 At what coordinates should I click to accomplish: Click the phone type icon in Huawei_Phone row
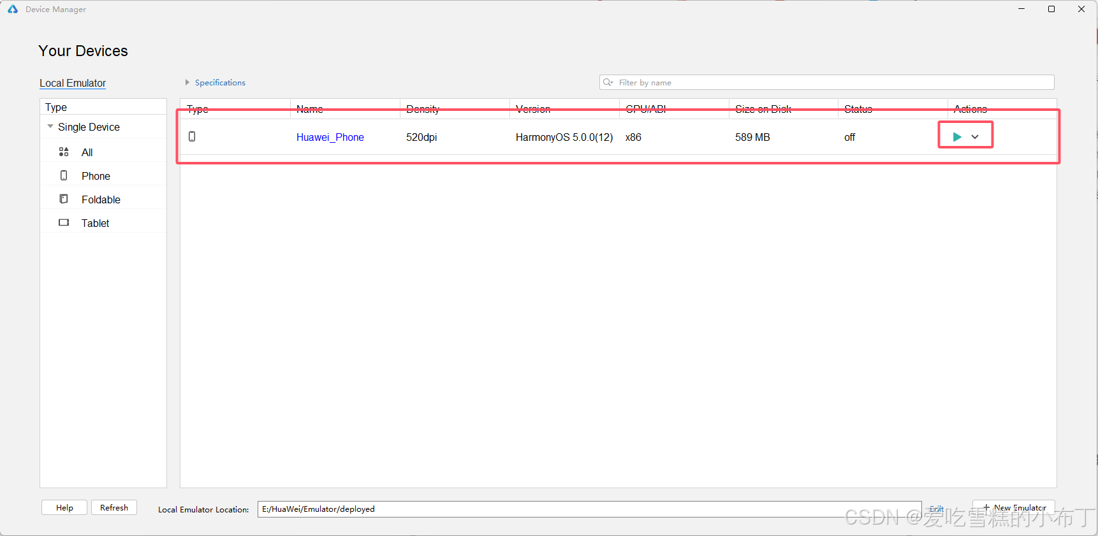192,136
